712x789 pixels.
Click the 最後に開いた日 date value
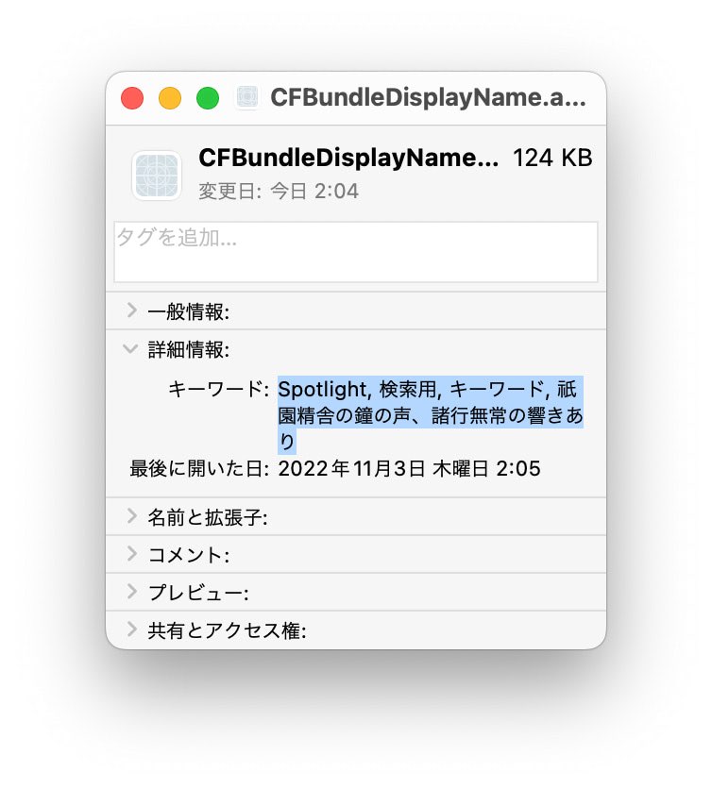point(410,468)
